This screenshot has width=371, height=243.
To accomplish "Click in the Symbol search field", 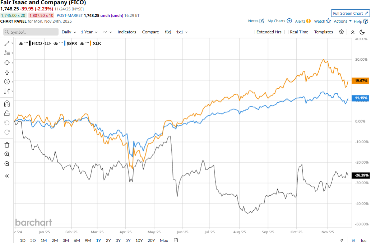I will [x=31, y=32].
